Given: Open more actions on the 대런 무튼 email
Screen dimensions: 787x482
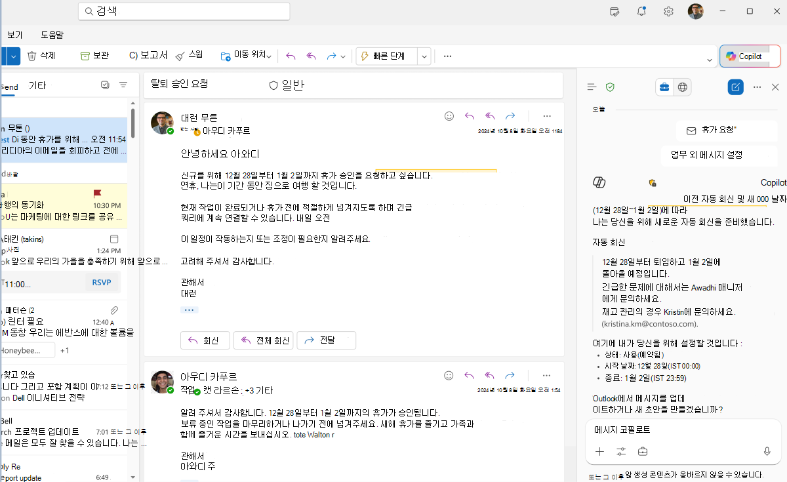Looking at the screenshot, I should click(547, 115).
